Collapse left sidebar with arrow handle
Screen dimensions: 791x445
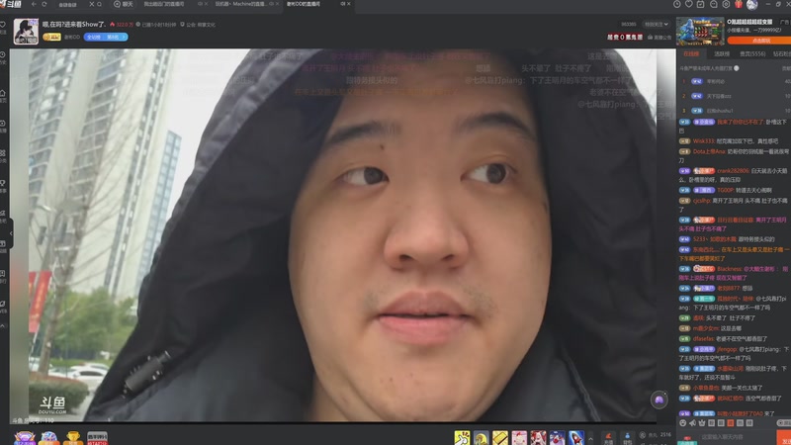coord(11,233)
